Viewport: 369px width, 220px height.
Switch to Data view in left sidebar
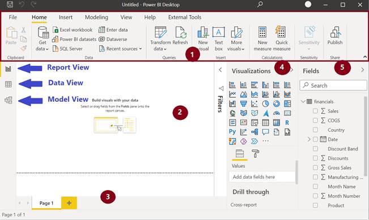[x=9, y=84]
